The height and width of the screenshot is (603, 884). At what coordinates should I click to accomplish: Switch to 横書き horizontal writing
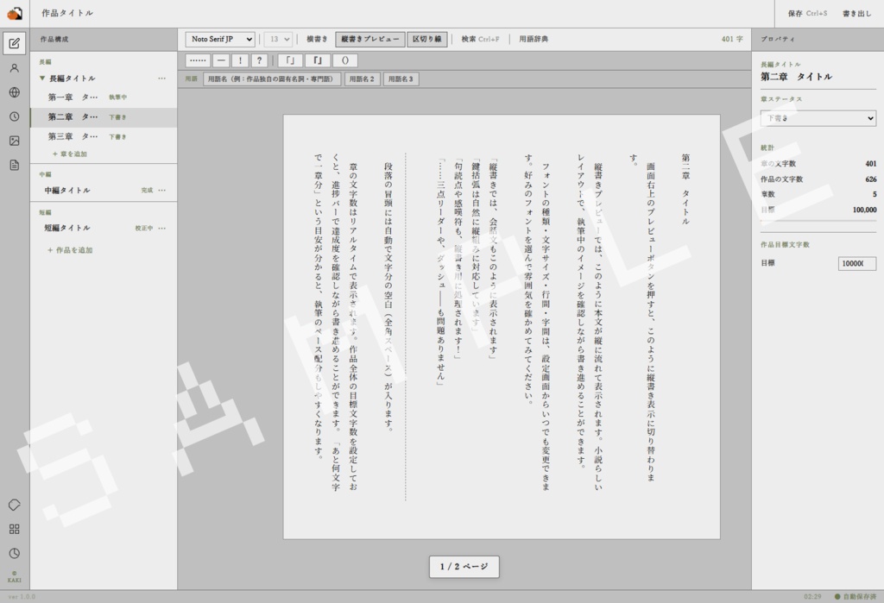click(x=317, y=39)
